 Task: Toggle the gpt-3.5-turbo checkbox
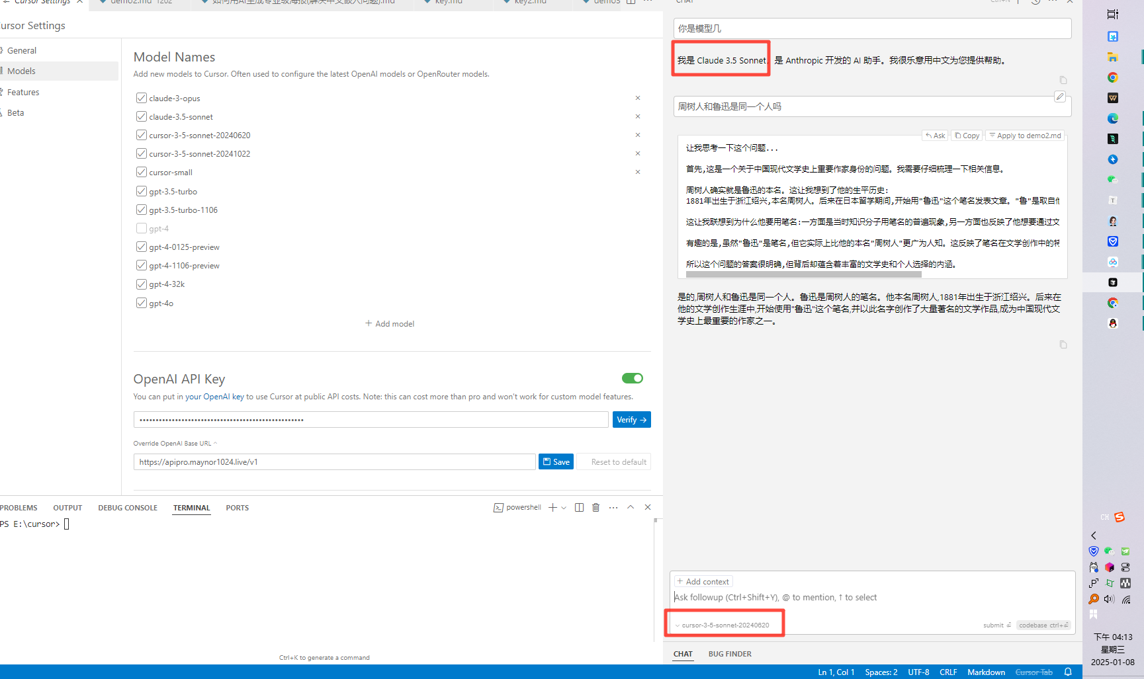141,191
